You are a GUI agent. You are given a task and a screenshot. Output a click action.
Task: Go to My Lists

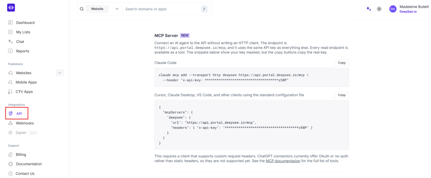point(23,32)
